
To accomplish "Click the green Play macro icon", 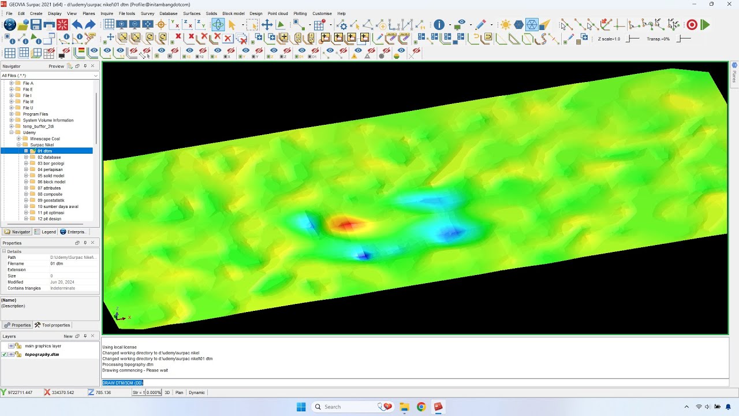I will [x=705, y=25].
